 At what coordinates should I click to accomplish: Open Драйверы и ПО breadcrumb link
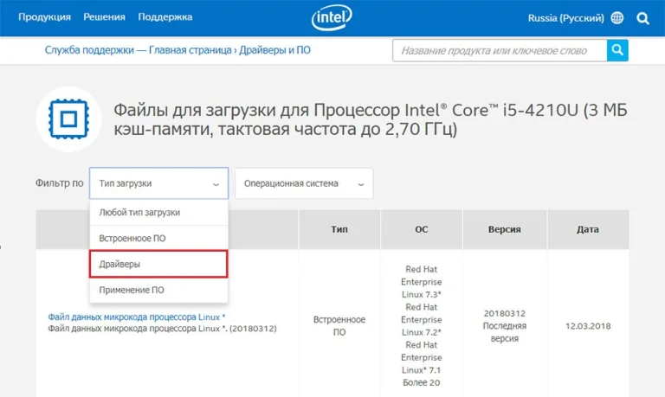point(274,50)
